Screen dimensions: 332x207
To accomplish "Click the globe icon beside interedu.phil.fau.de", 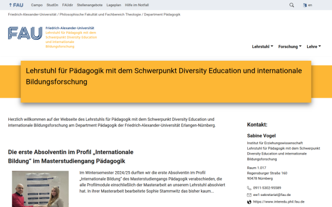I will (x=249, y=201).
